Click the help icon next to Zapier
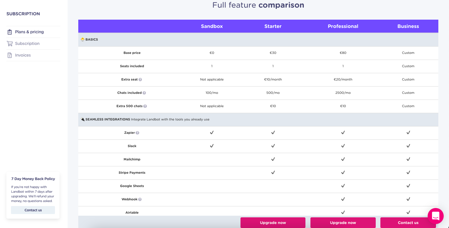This screenshot has height=228, width=449. 138,133
